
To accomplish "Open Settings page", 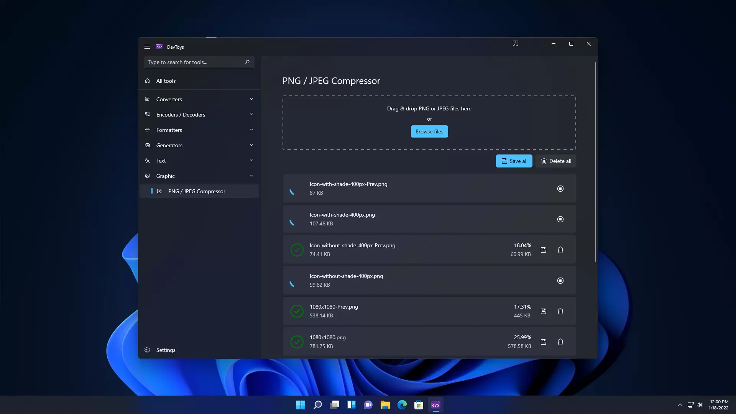I will [166, 350].
